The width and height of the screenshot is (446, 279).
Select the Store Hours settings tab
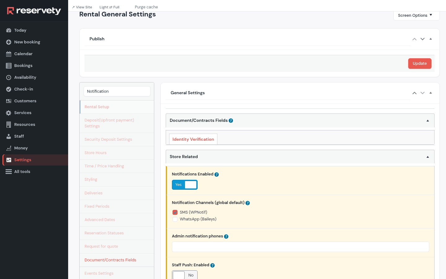pyautogui.click(x=117, y=153)
